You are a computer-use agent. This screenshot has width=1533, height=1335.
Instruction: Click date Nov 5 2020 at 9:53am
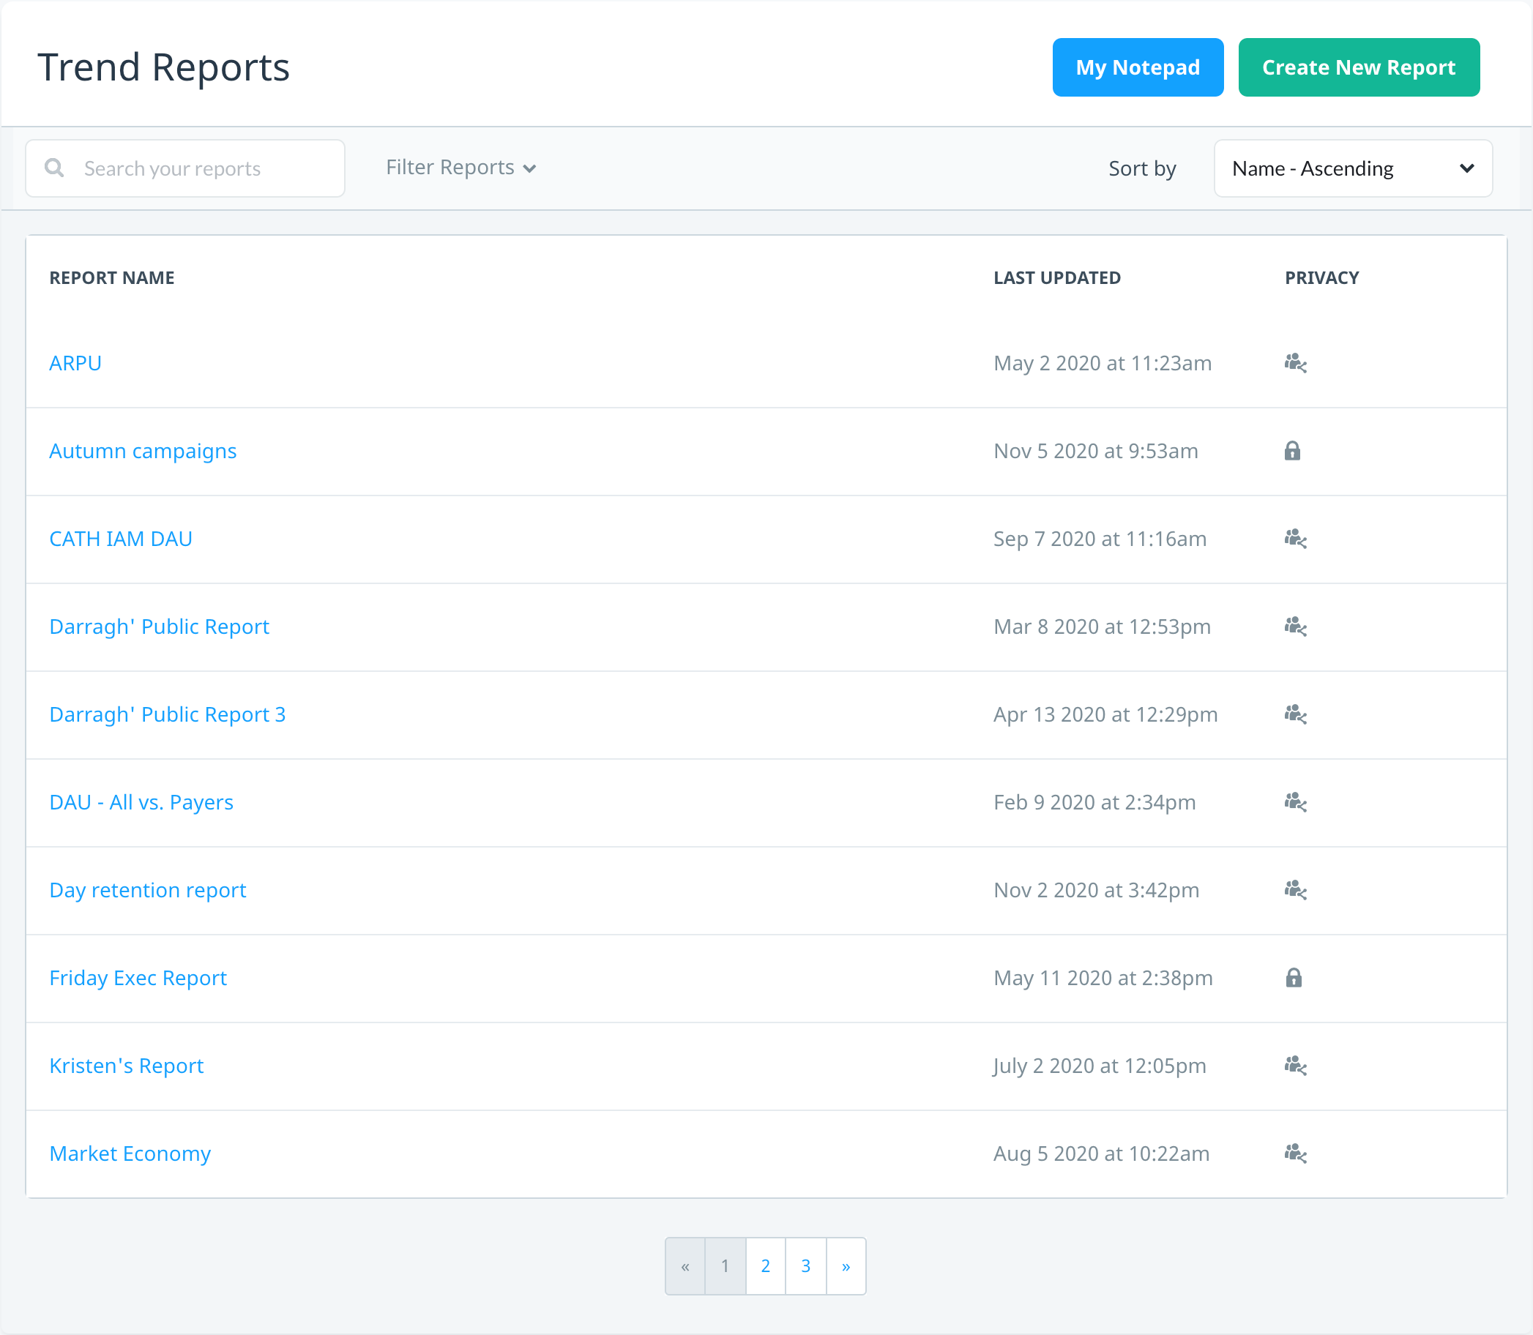[x=1095, y=452]
